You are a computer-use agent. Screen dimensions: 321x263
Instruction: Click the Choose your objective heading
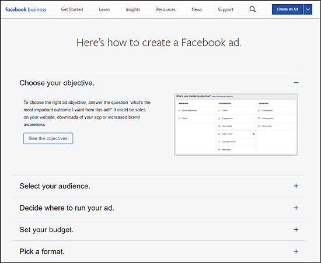point(57,83)
